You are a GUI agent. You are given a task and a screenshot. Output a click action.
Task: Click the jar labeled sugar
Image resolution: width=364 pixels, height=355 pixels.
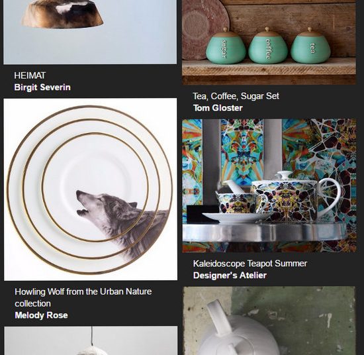226,46
